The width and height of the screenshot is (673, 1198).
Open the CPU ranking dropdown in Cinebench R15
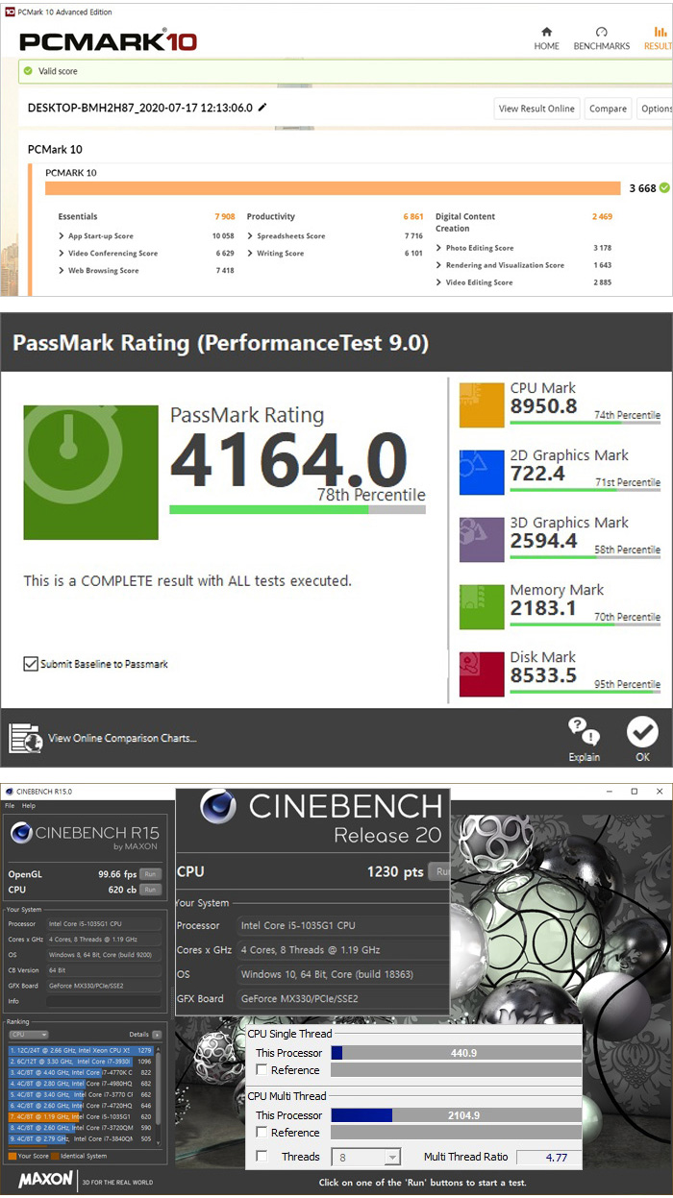point(29,1035)
